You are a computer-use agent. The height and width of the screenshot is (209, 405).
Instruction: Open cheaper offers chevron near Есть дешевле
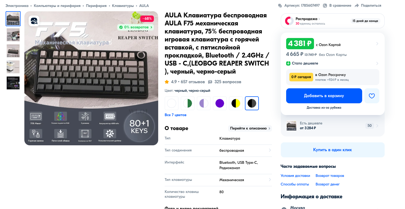coord(377,126)
